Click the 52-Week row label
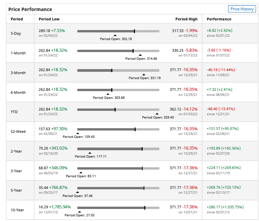 coord(18,132)
